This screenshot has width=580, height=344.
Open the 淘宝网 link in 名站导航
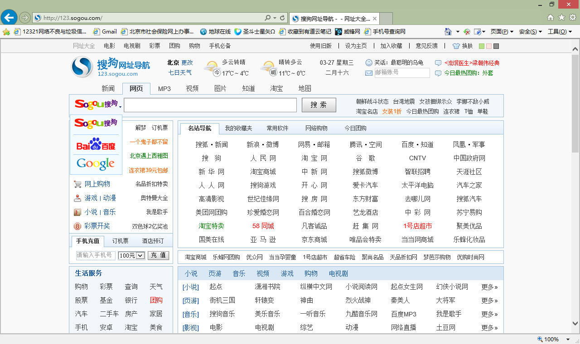pyautogui.click(x=314, y=158)
